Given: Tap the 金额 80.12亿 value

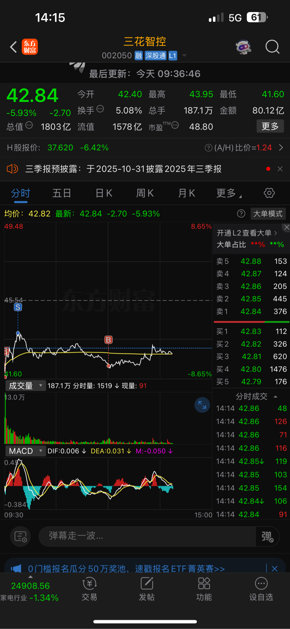Looking at the screenshot, I should tap(268, 111).
